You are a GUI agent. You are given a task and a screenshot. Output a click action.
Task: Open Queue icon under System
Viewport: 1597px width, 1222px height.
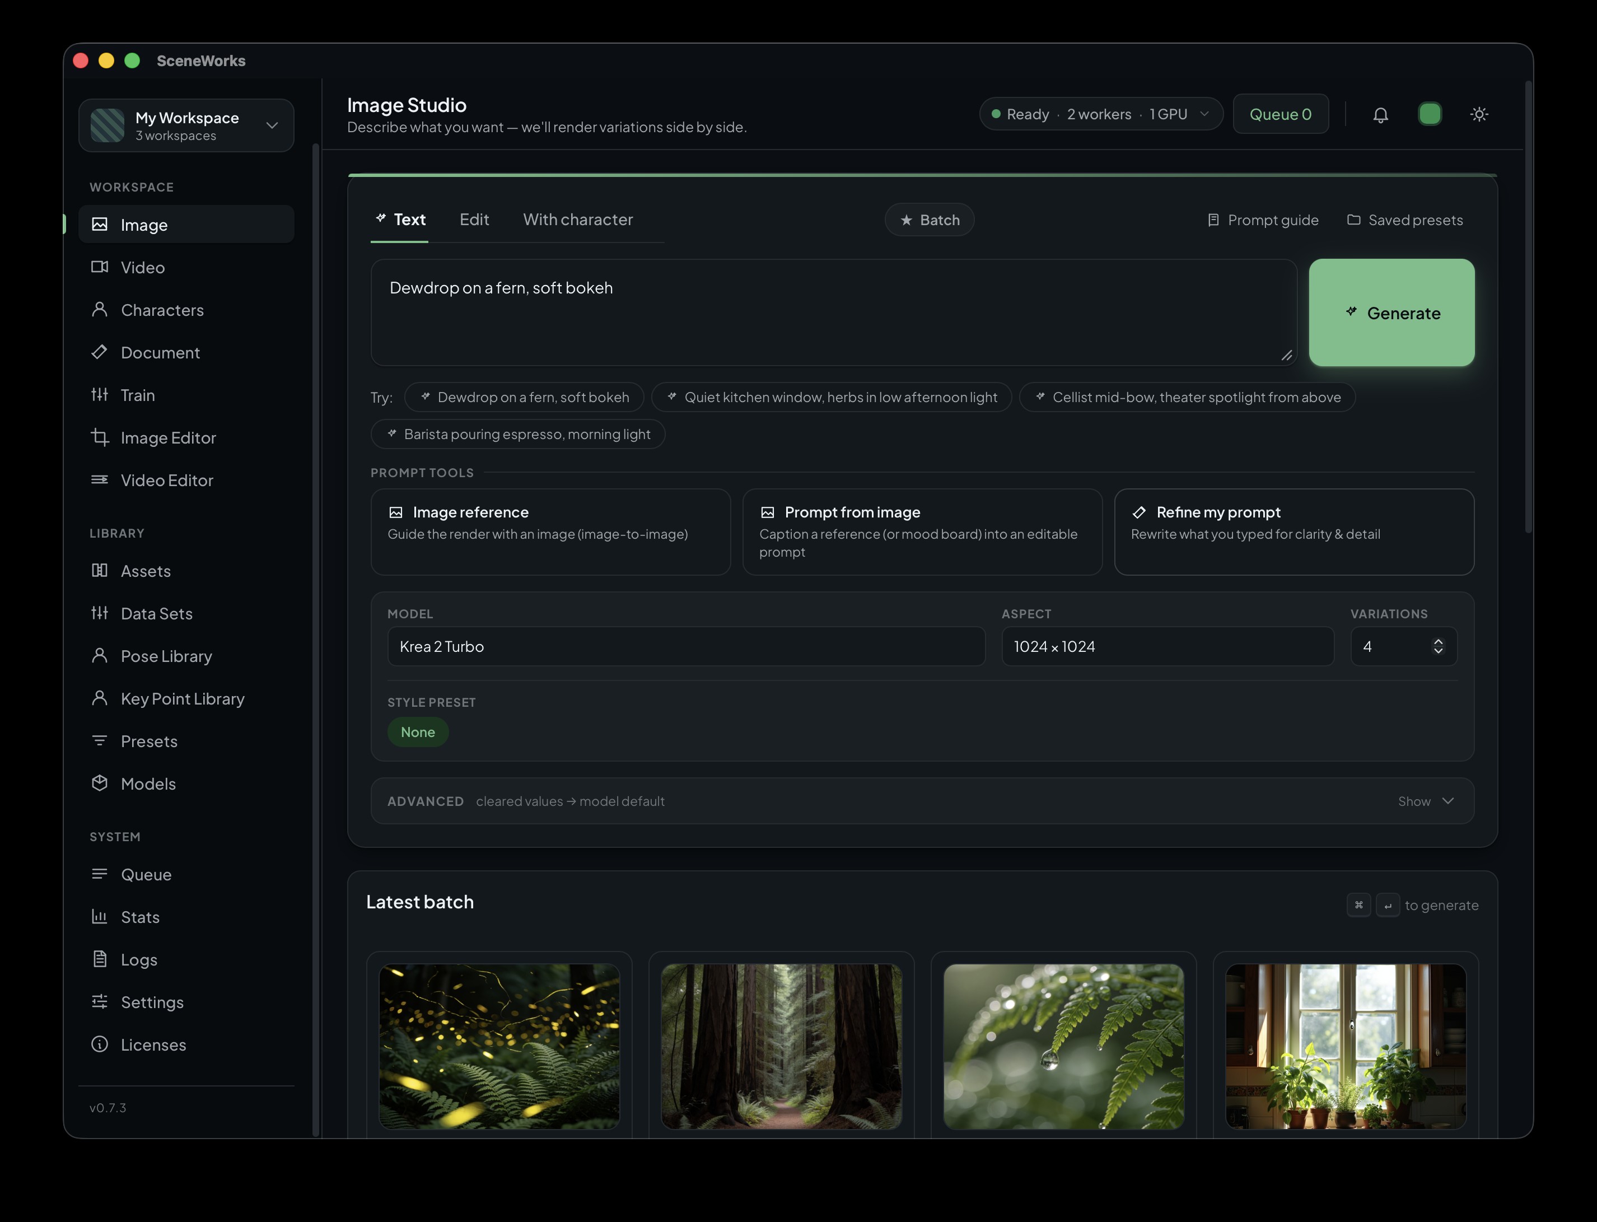100,874
